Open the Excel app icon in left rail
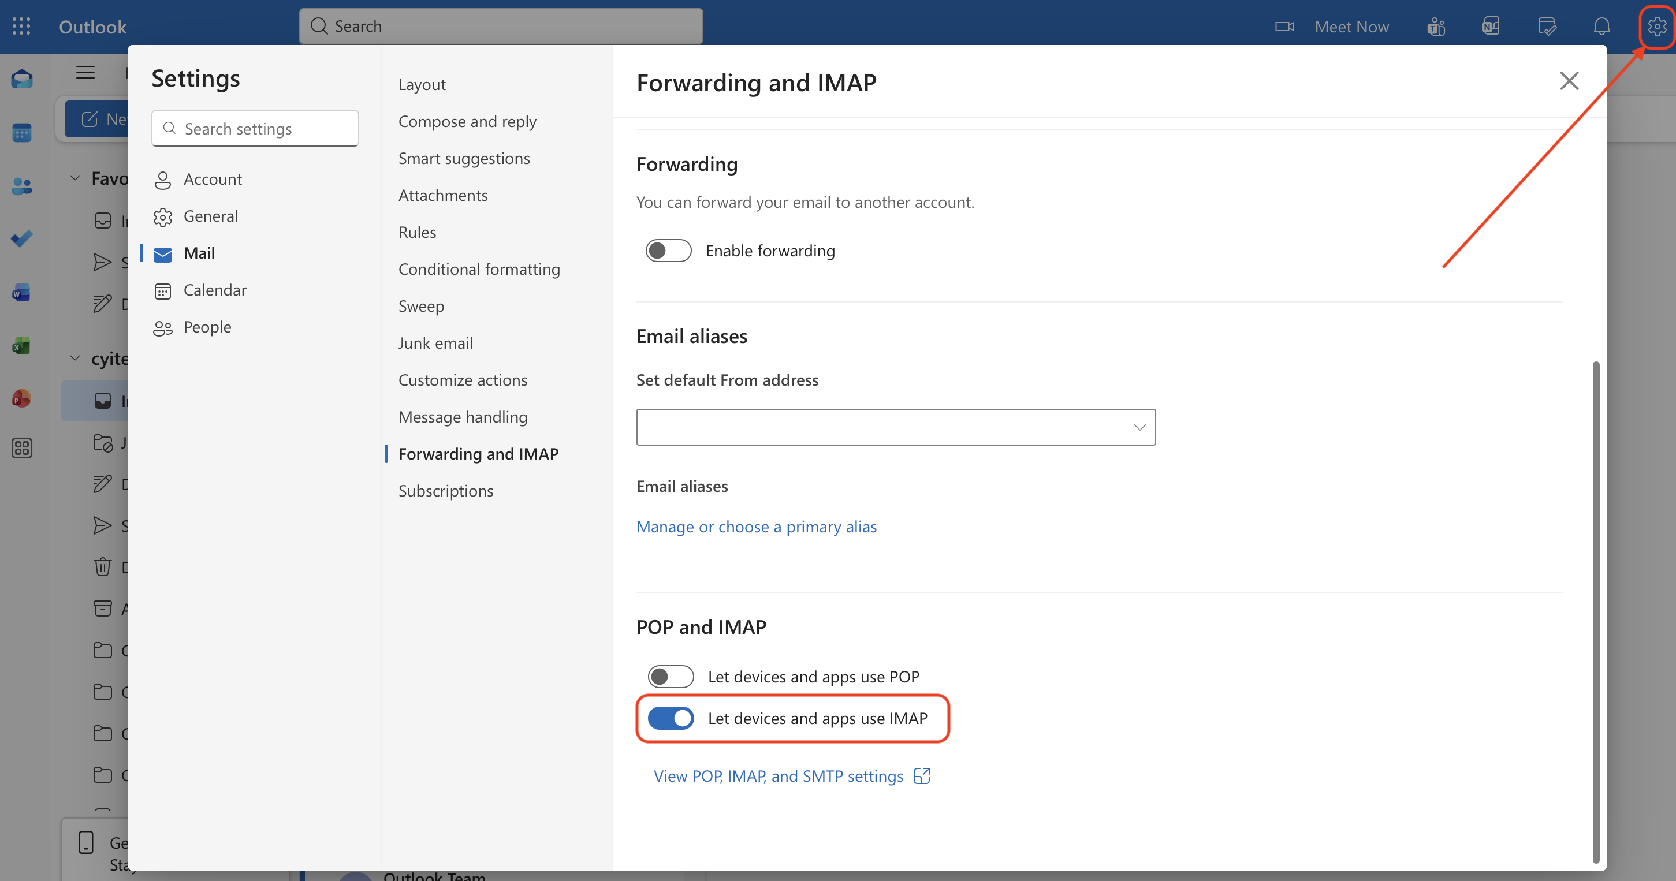Image resolution: width=1676 pixels, height=881 pixels. pos(21,345)
